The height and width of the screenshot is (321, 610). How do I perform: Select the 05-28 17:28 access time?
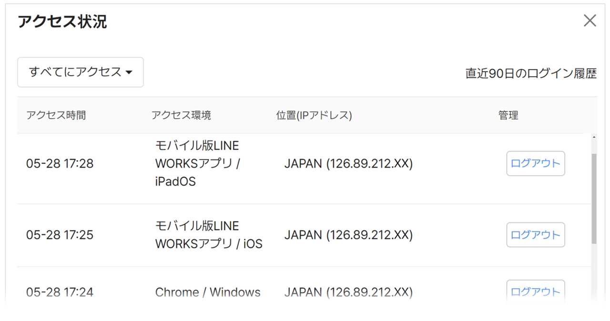click(60, 164)
